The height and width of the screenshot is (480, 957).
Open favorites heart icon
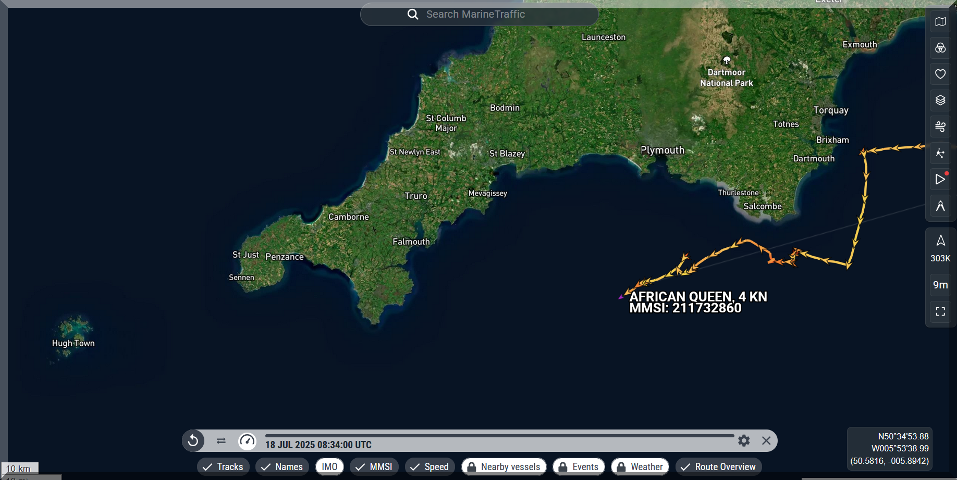click(940, 74)
